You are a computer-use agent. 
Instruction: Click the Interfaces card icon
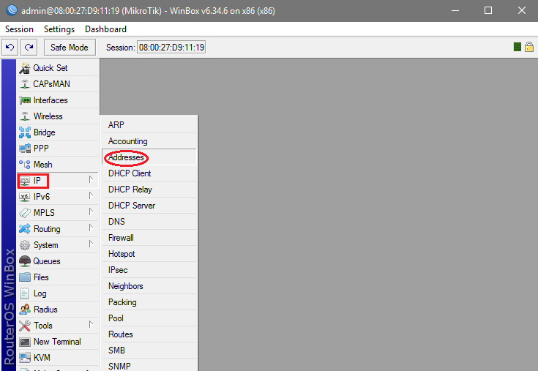[25, 100]
